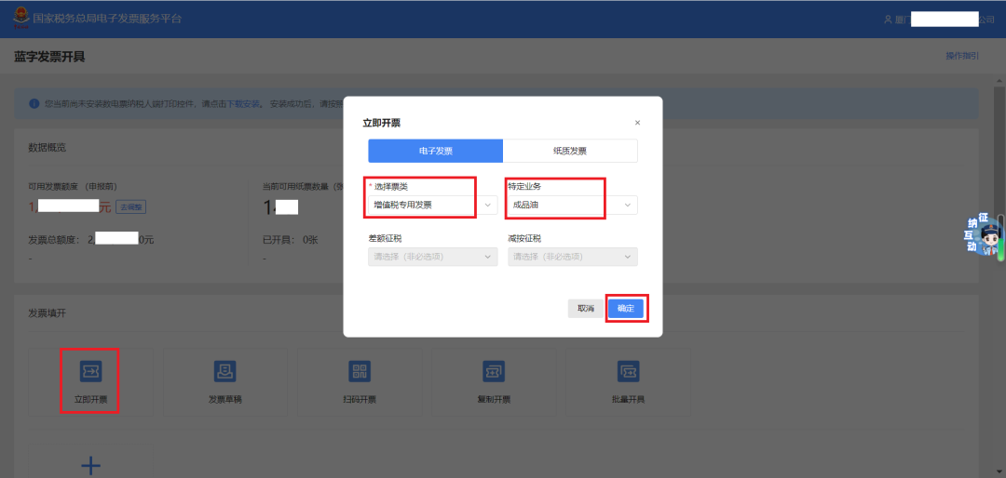Click the 立即开票 invoice icon
Screen dimensions: 1006x478
click(90, 370)
